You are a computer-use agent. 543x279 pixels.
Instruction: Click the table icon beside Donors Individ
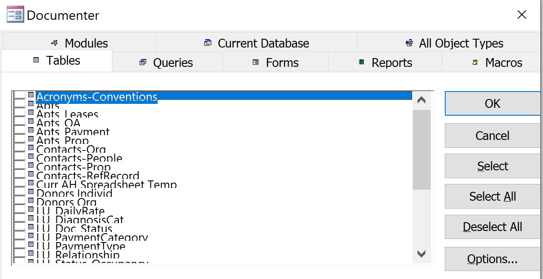(30, 192)
